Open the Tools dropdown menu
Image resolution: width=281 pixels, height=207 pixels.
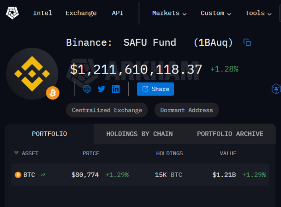[x=258, y=13]
